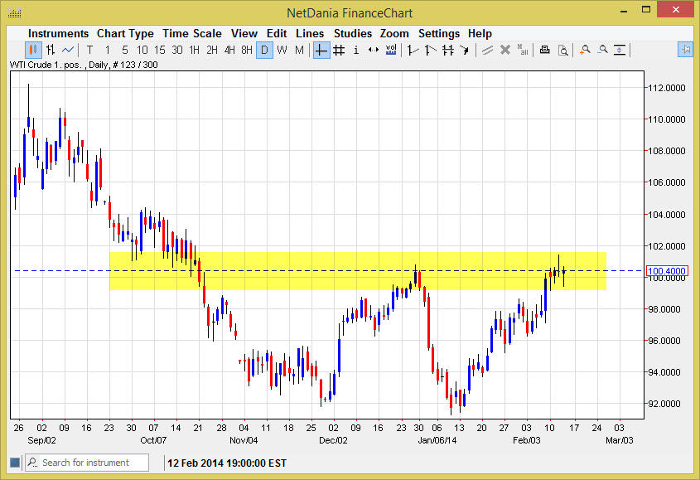
Task: Toggle the pin toolbar button
Action: [685, 50]
